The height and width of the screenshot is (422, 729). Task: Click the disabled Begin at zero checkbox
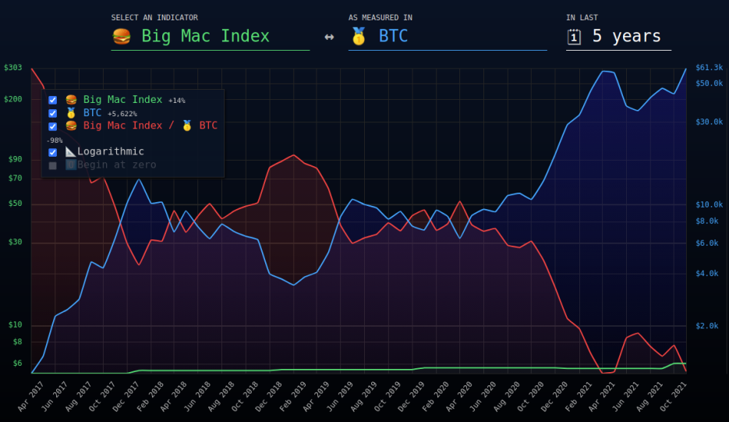[x=52, y=165]
